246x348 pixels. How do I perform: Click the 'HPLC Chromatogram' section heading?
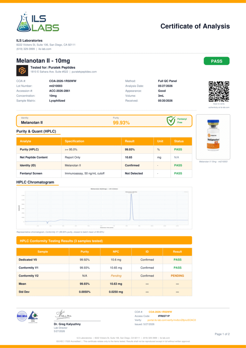tap(35, 182)
